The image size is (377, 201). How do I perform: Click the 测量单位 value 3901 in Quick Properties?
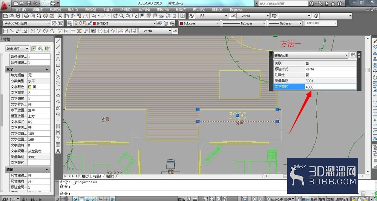(330, 81)
